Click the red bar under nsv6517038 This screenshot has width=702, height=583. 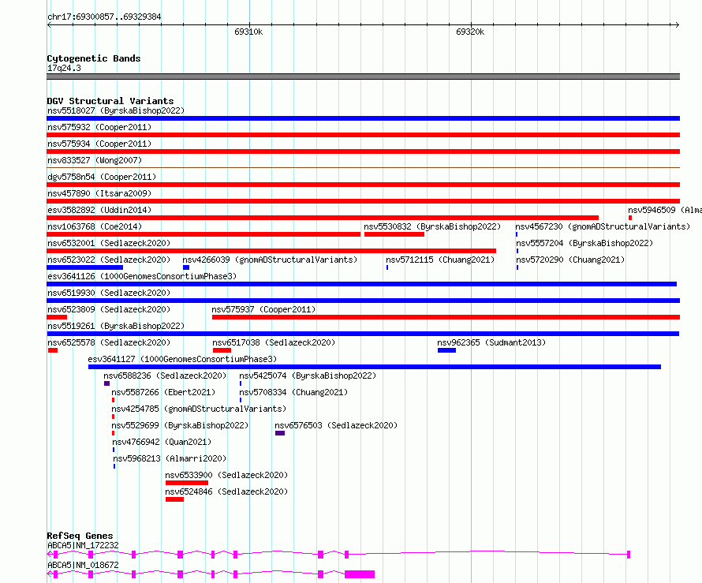(222, 350)
